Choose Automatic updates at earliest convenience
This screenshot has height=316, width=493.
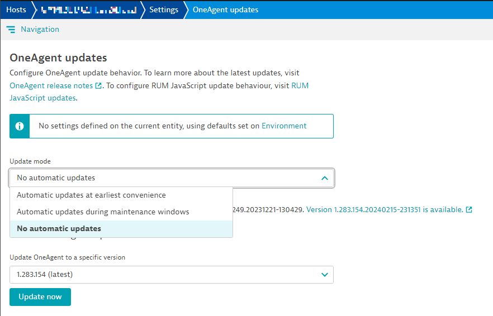point(121,195)
